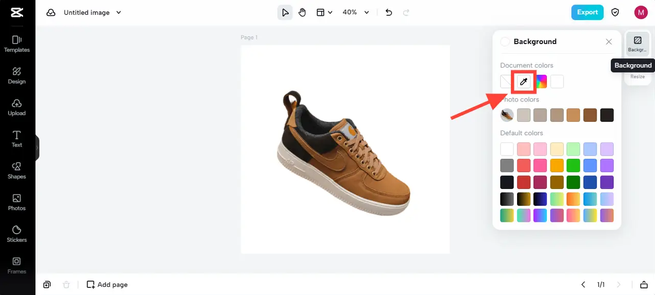Apply the black-to-yellow gradient swatch

click(524, 199)
